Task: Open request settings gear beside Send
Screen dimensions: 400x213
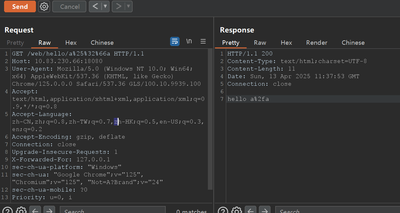Action: 44,7
